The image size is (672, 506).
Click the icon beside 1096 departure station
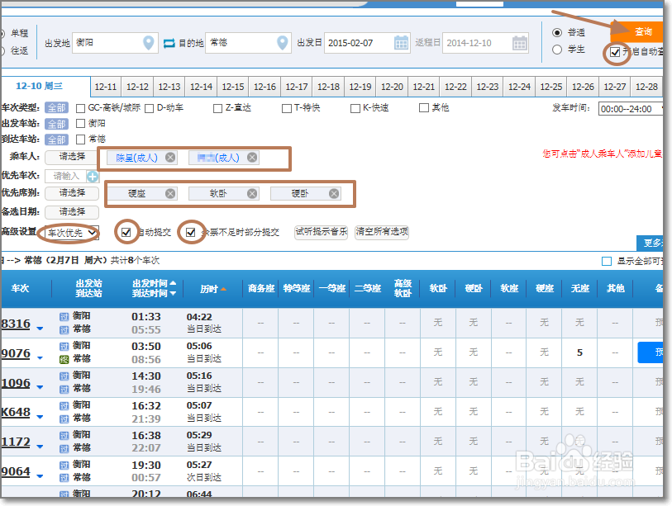click(x=64, y=376)
